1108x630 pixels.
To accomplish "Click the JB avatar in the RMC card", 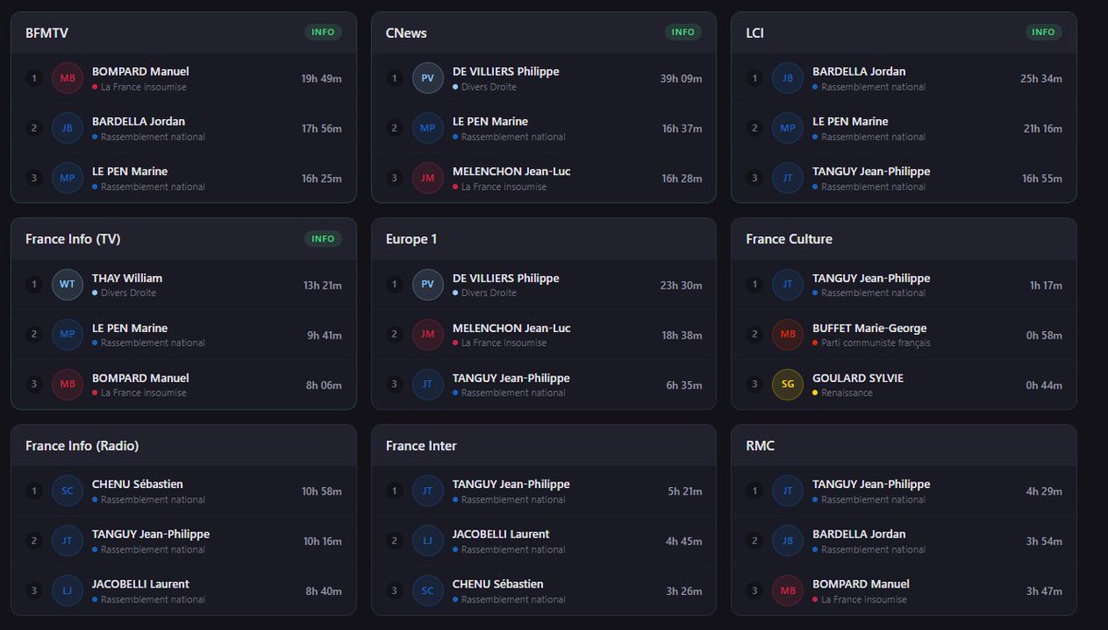I will click(788, 541).
